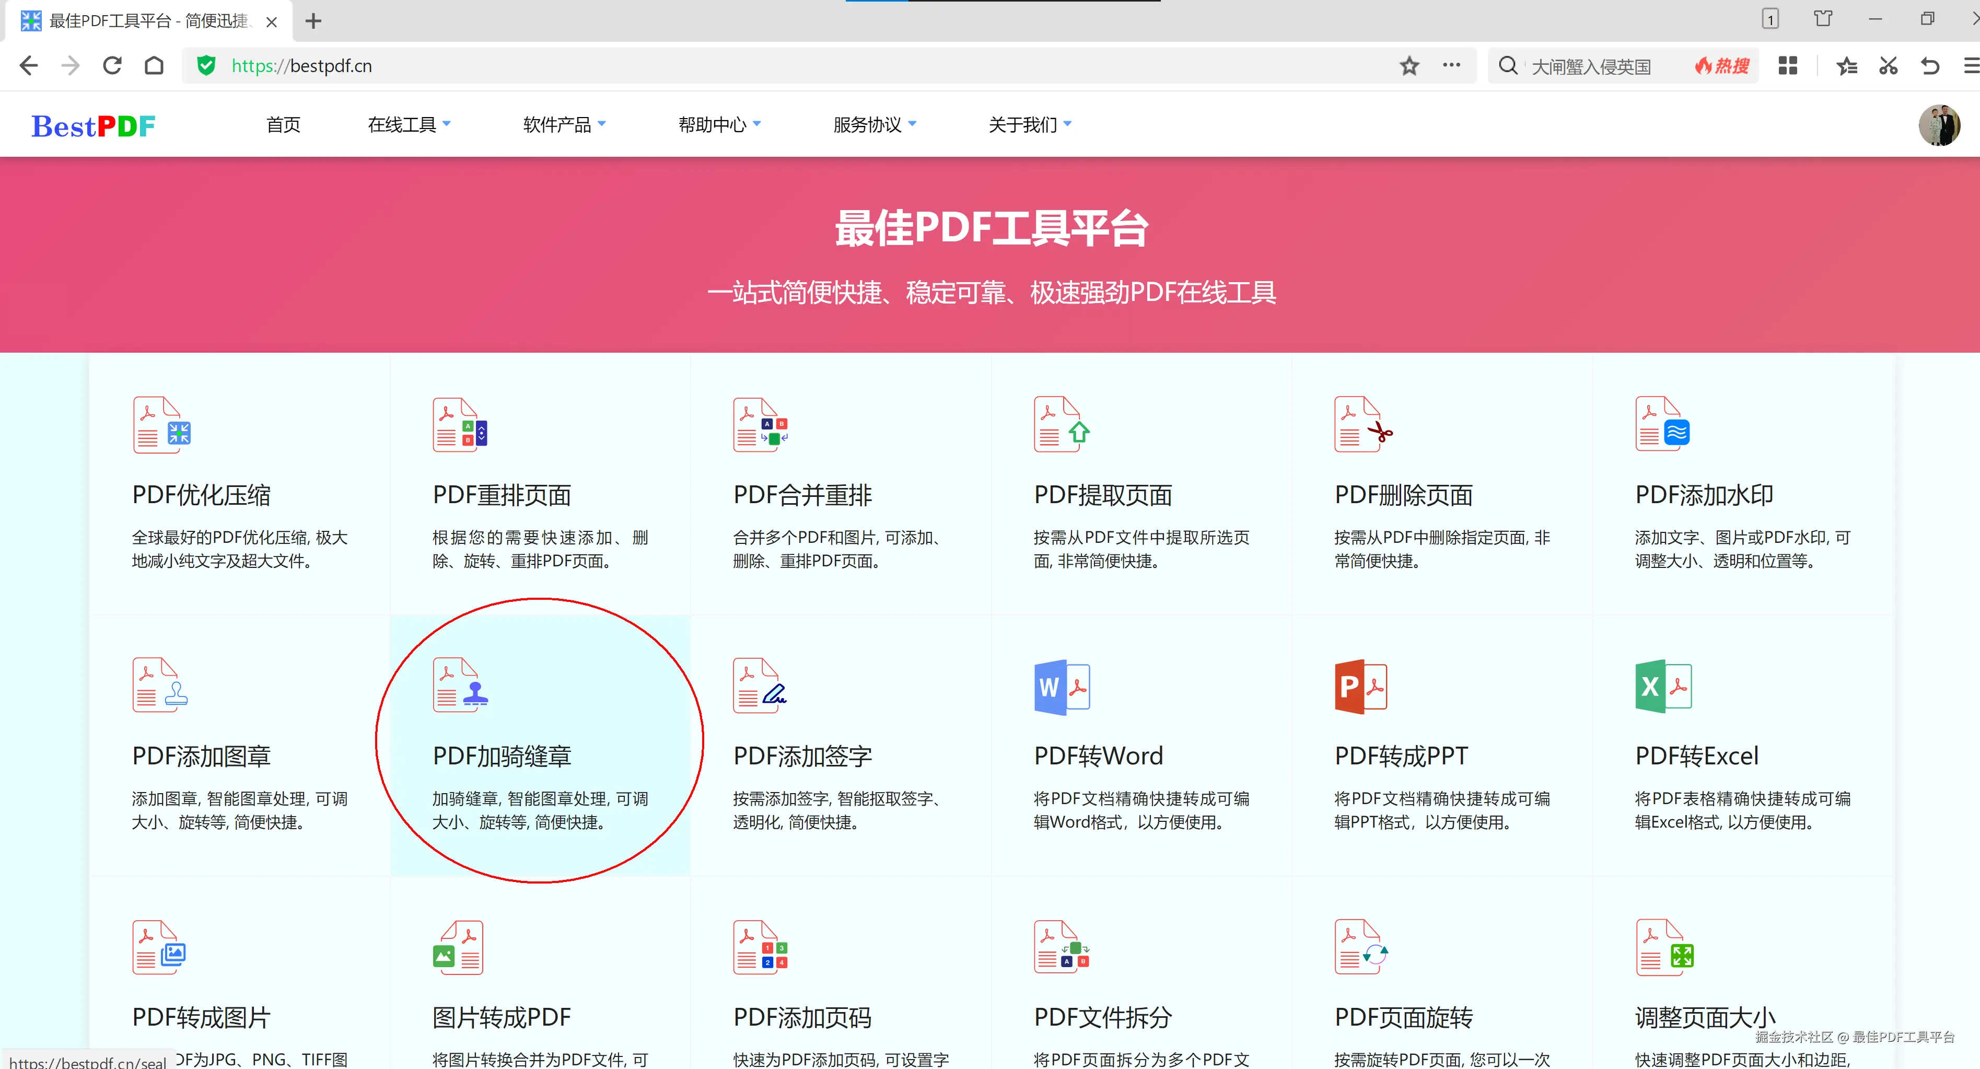Click the PDF优化压缩 compress icon
This screenshot has width=1980, height=1069.
[161, 425]
